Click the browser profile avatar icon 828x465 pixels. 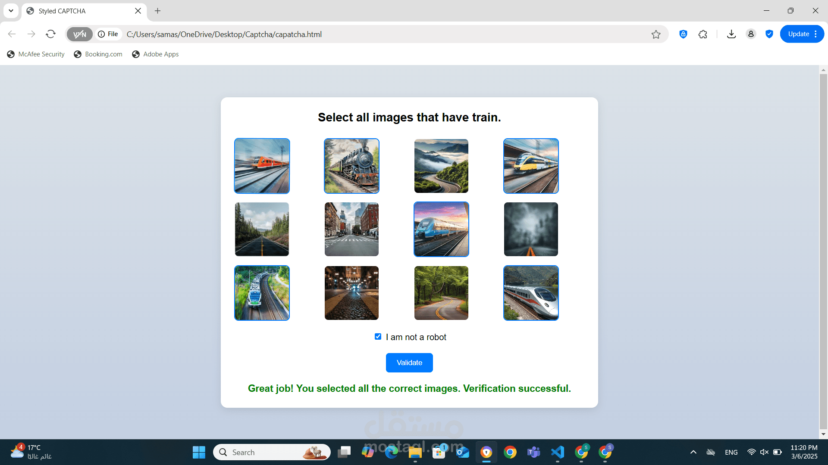click(751, 34)
